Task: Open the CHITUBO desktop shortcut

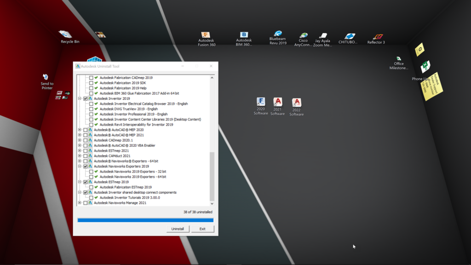Action: pyautogui.click(x=349, y=37)
